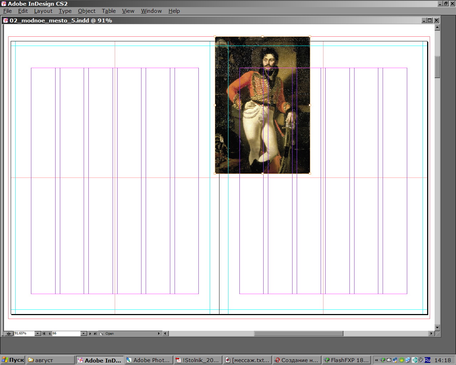Viewport: 456px width, 365px height.
Task: Switch to !Stolnik_20 PDF taskbar button
Action: pyautogui.click(x=198, y=360)
